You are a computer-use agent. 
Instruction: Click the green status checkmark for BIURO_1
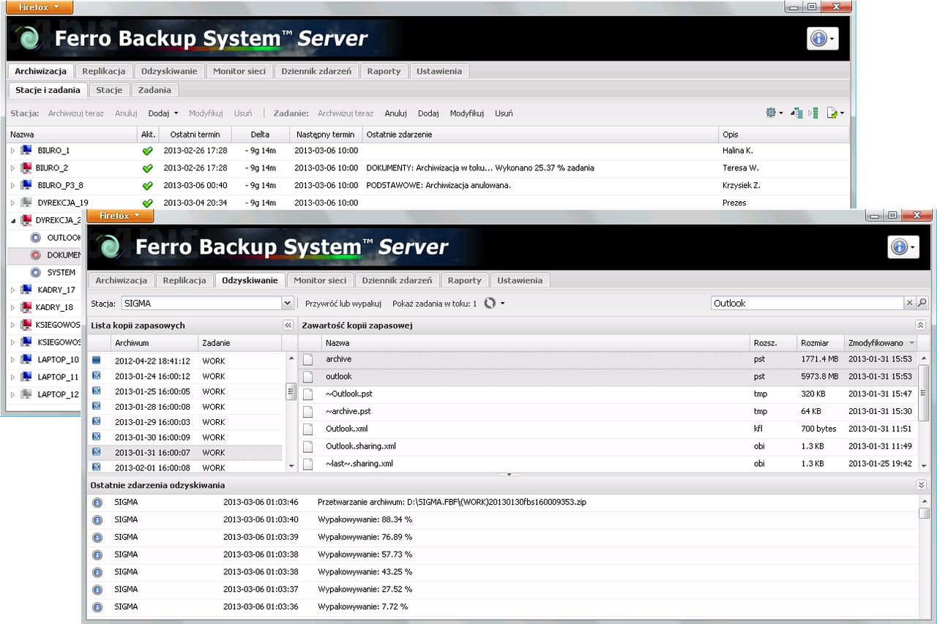[147, 151]
